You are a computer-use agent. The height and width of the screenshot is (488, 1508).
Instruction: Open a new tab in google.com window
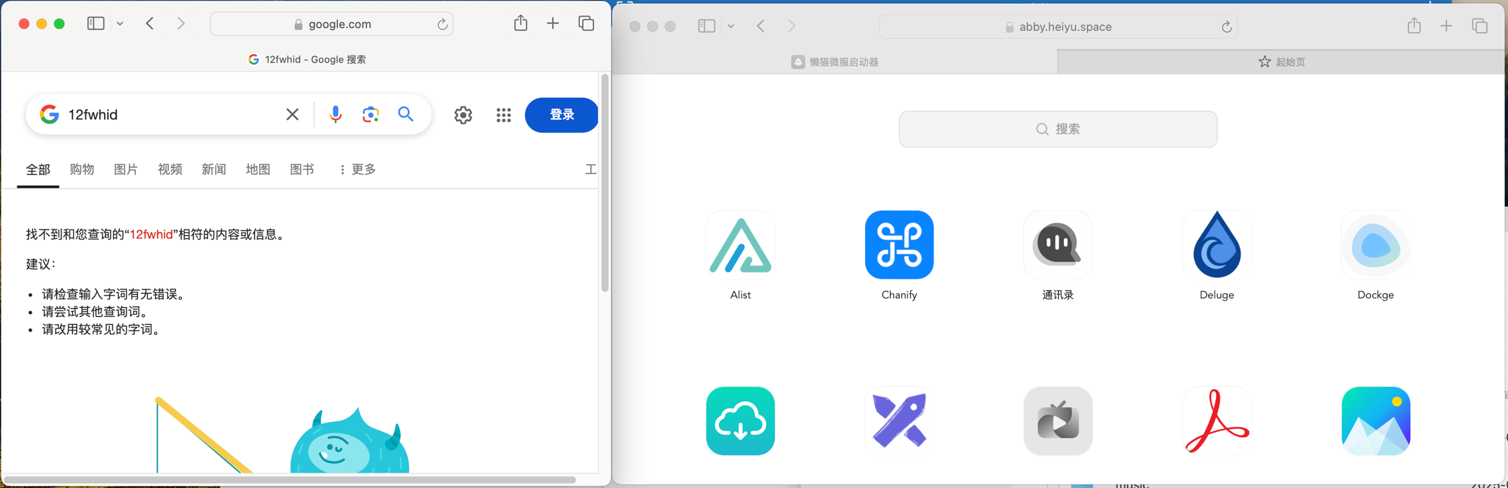coord(552,23)
